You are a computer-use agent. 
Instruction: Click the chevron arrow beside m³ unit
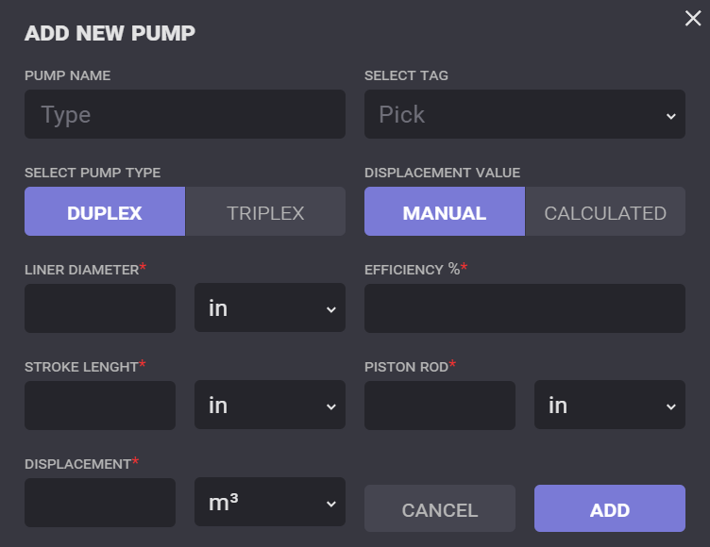[x=330, y=504]
